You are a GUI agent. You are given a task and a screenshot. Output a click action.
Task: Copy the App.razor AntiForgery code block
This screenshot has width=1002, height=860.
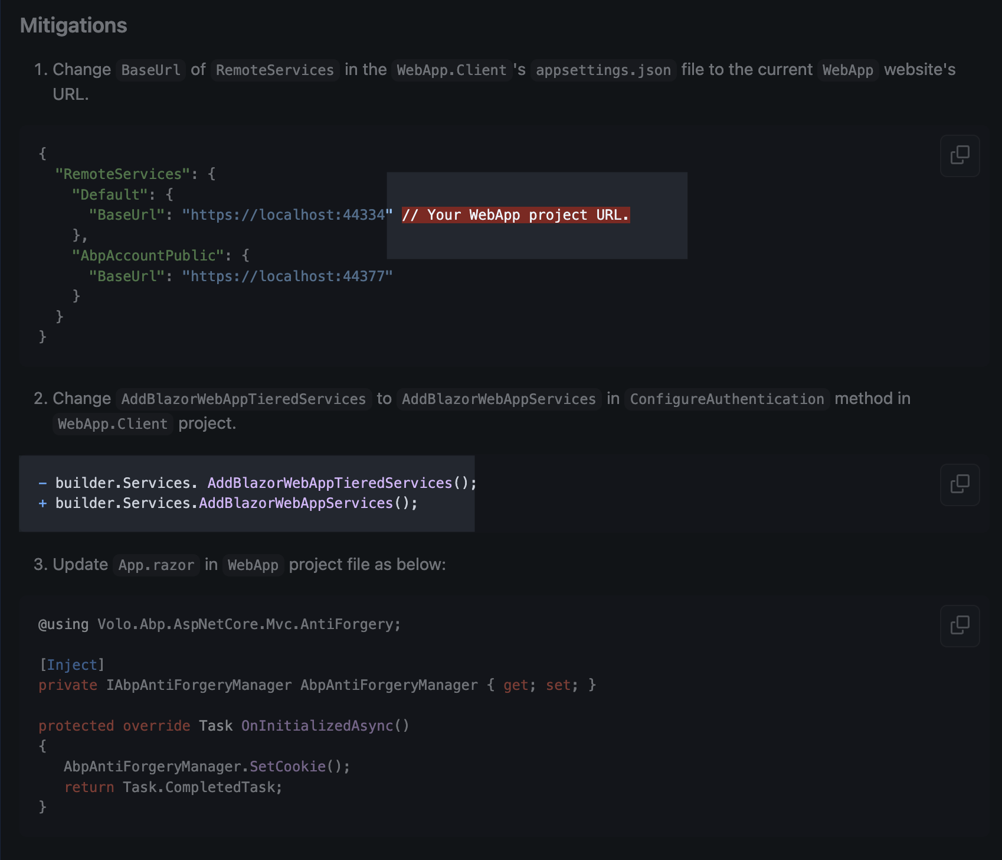(960, 626)
